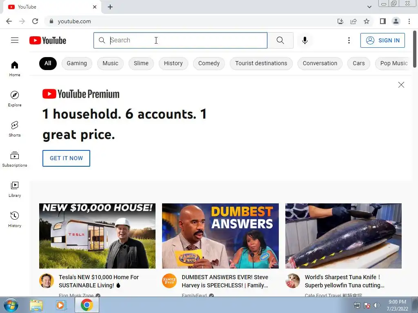
Task: Go back with the browser back arrow
Action: coord(9,21)
